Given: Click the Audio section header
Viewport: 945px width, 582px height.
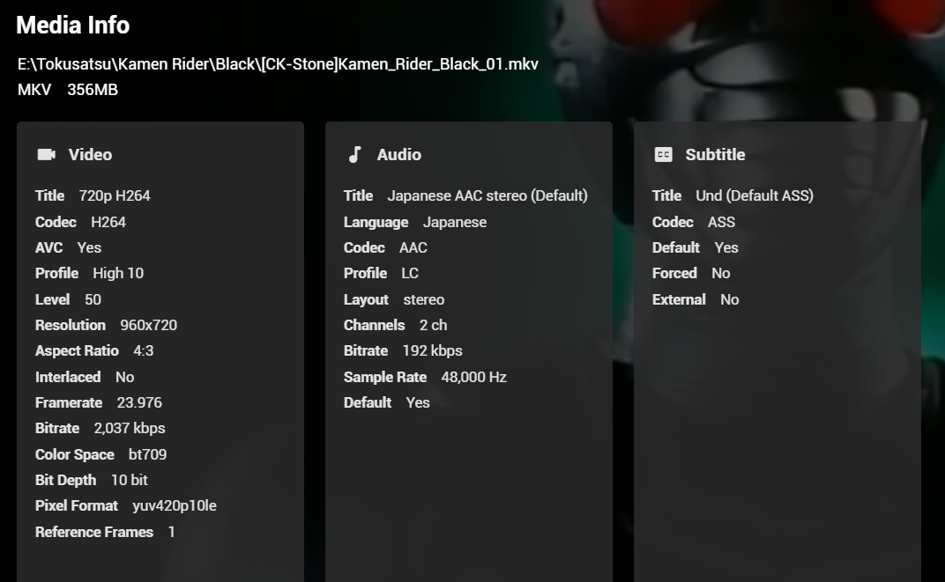Looking at the screenshot, I should 399,155.
